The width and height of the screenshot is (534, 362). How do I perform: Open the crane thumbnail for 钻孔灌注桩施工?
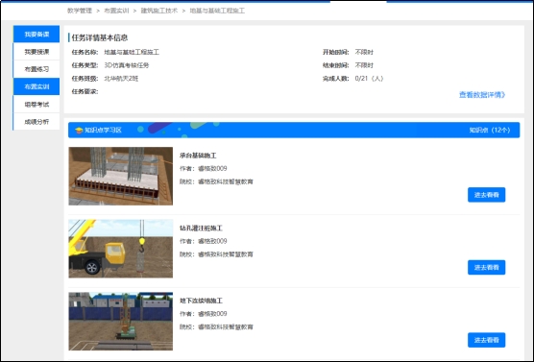click(121, 249)
